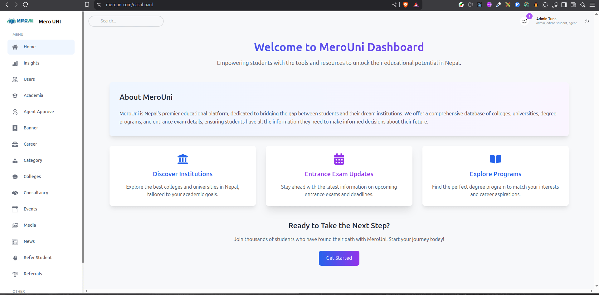
Task: Click the browser extensions puzzle icon
Action: [x=546, y=5]
